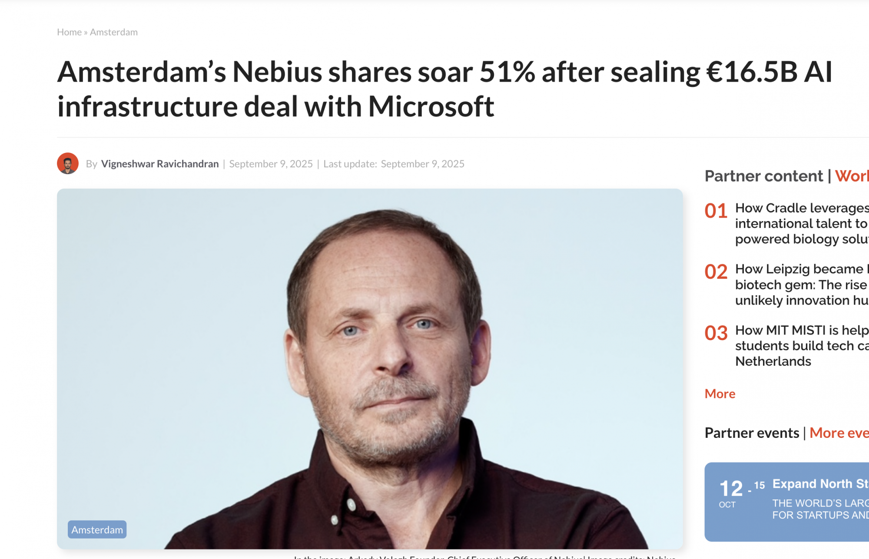Image resolution: width=869 pixels, height=559 pixels.
Task: Read the Leipzig biotech gem article
Action: (802, 284)
